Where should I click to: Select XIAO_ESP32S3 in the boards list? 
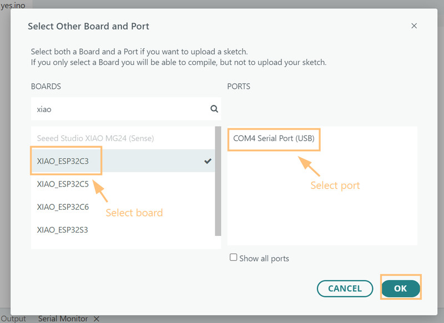point(63,229)
